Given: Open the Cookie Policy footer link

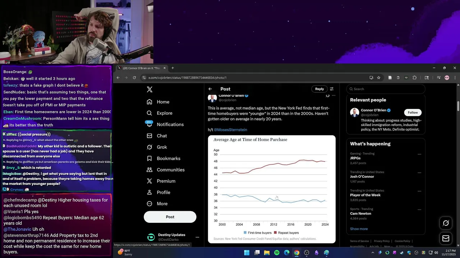Looking at the screenshot, I should (402, 241).
